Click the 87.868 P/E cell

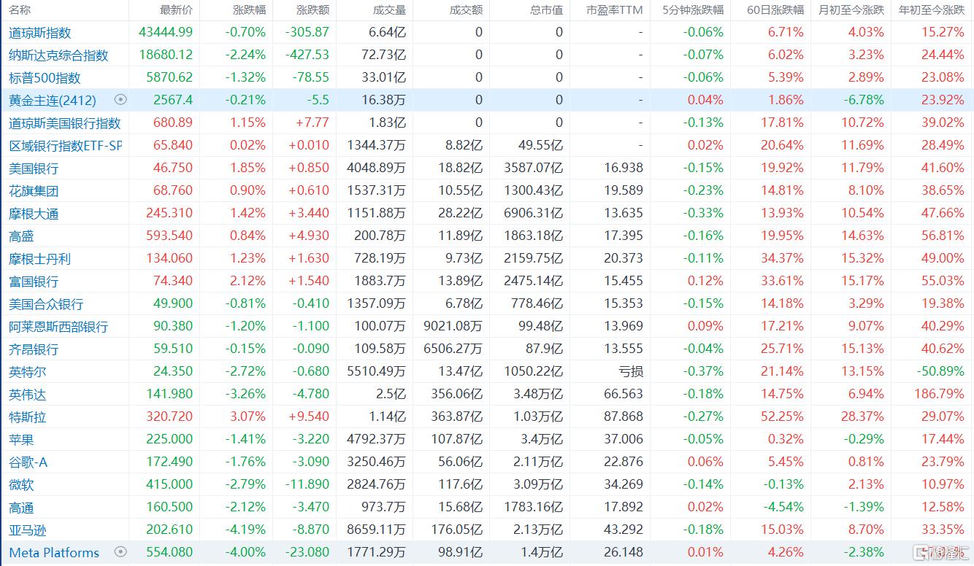(x=624, y=416)
